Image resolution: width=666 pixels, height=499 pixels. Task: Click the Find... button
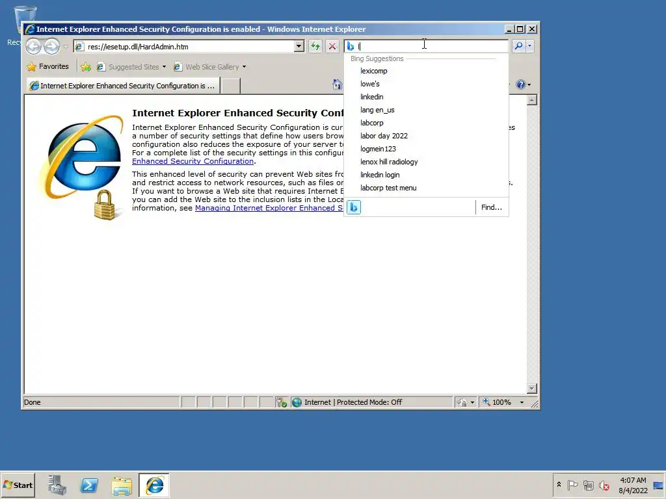click(x=492, y=207)
